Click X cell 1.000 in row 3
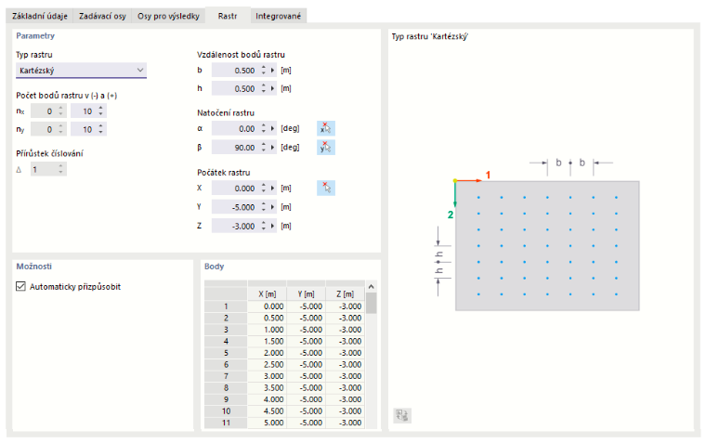The height and width of the screenshot is (443, 706). (267, 330)
